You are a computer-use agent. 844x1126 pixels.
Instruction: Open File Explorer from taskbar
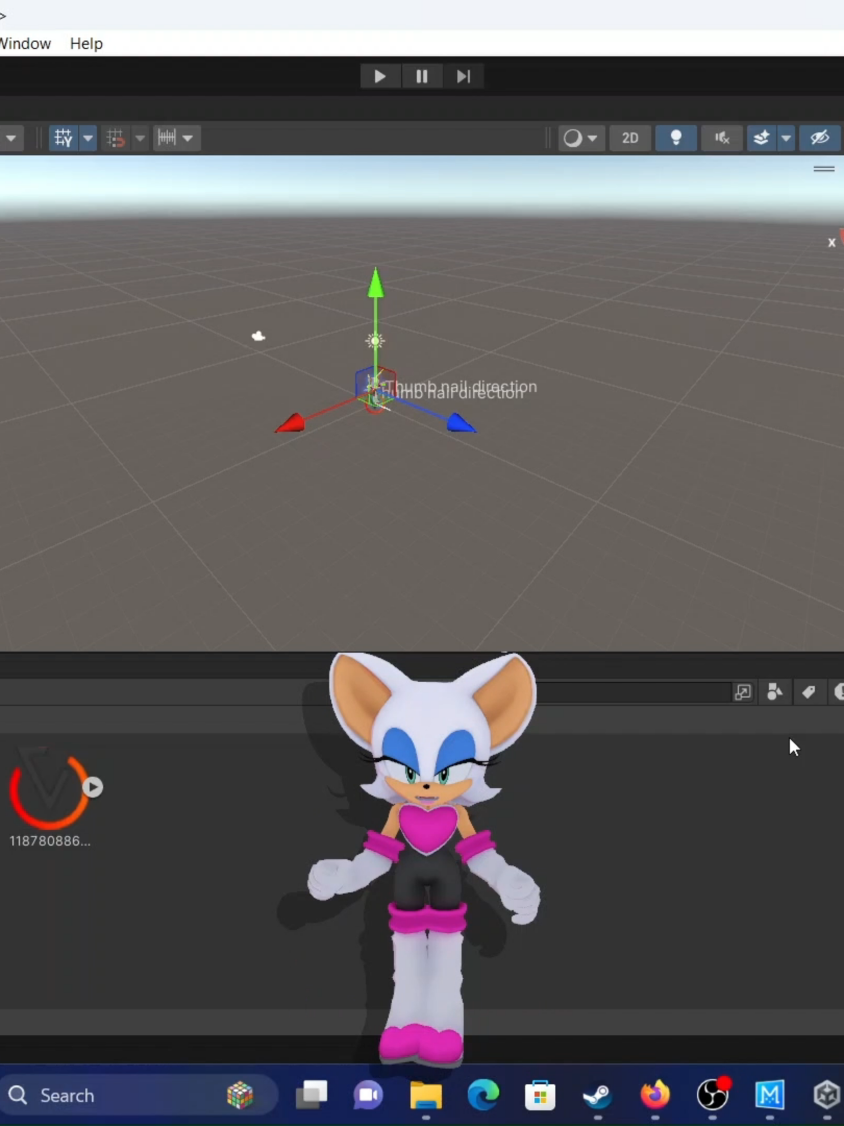tap(426, 1096)
